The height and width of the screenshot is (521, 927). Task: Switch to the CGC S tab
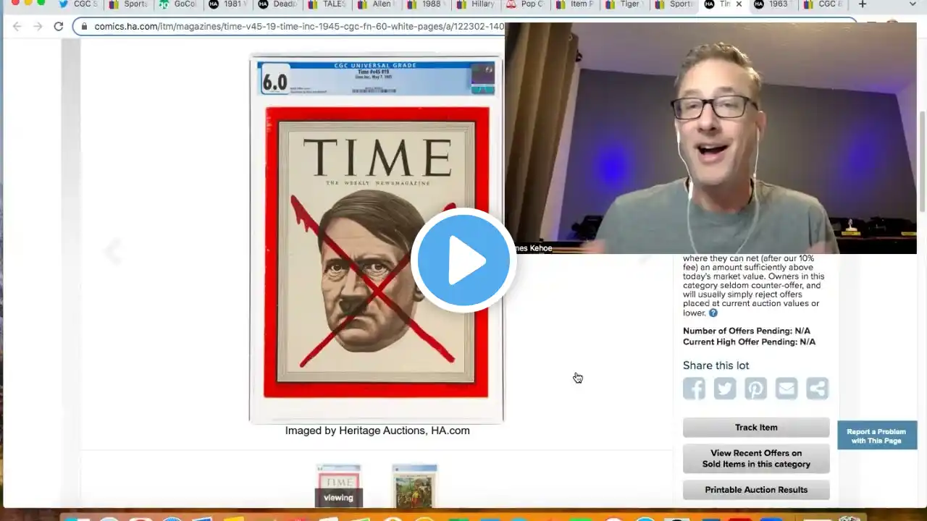click(79, 4)
